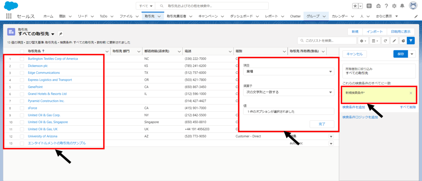422x181 pixels.
Task: Open row actions for エンタイトルメントの取引先のサンプル
Action: click(331, 143)
